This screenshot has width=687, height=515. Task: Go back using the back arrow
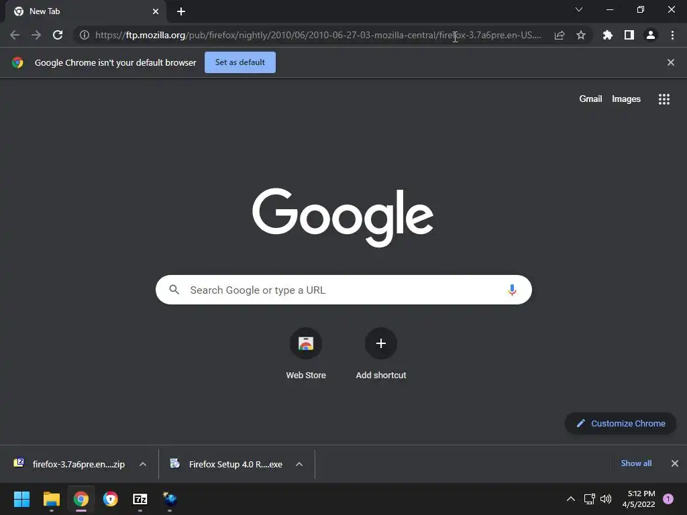click(x=15, y=35)
